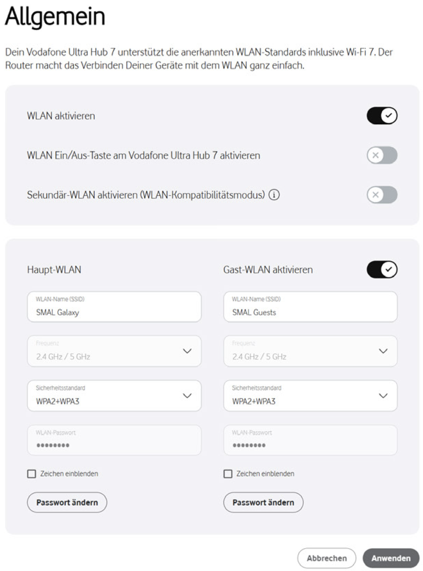The image size is (423, 571).
Task: Switch off the Gast-WLAN aktivieren toggle
Action: click(x=382, y=270)
